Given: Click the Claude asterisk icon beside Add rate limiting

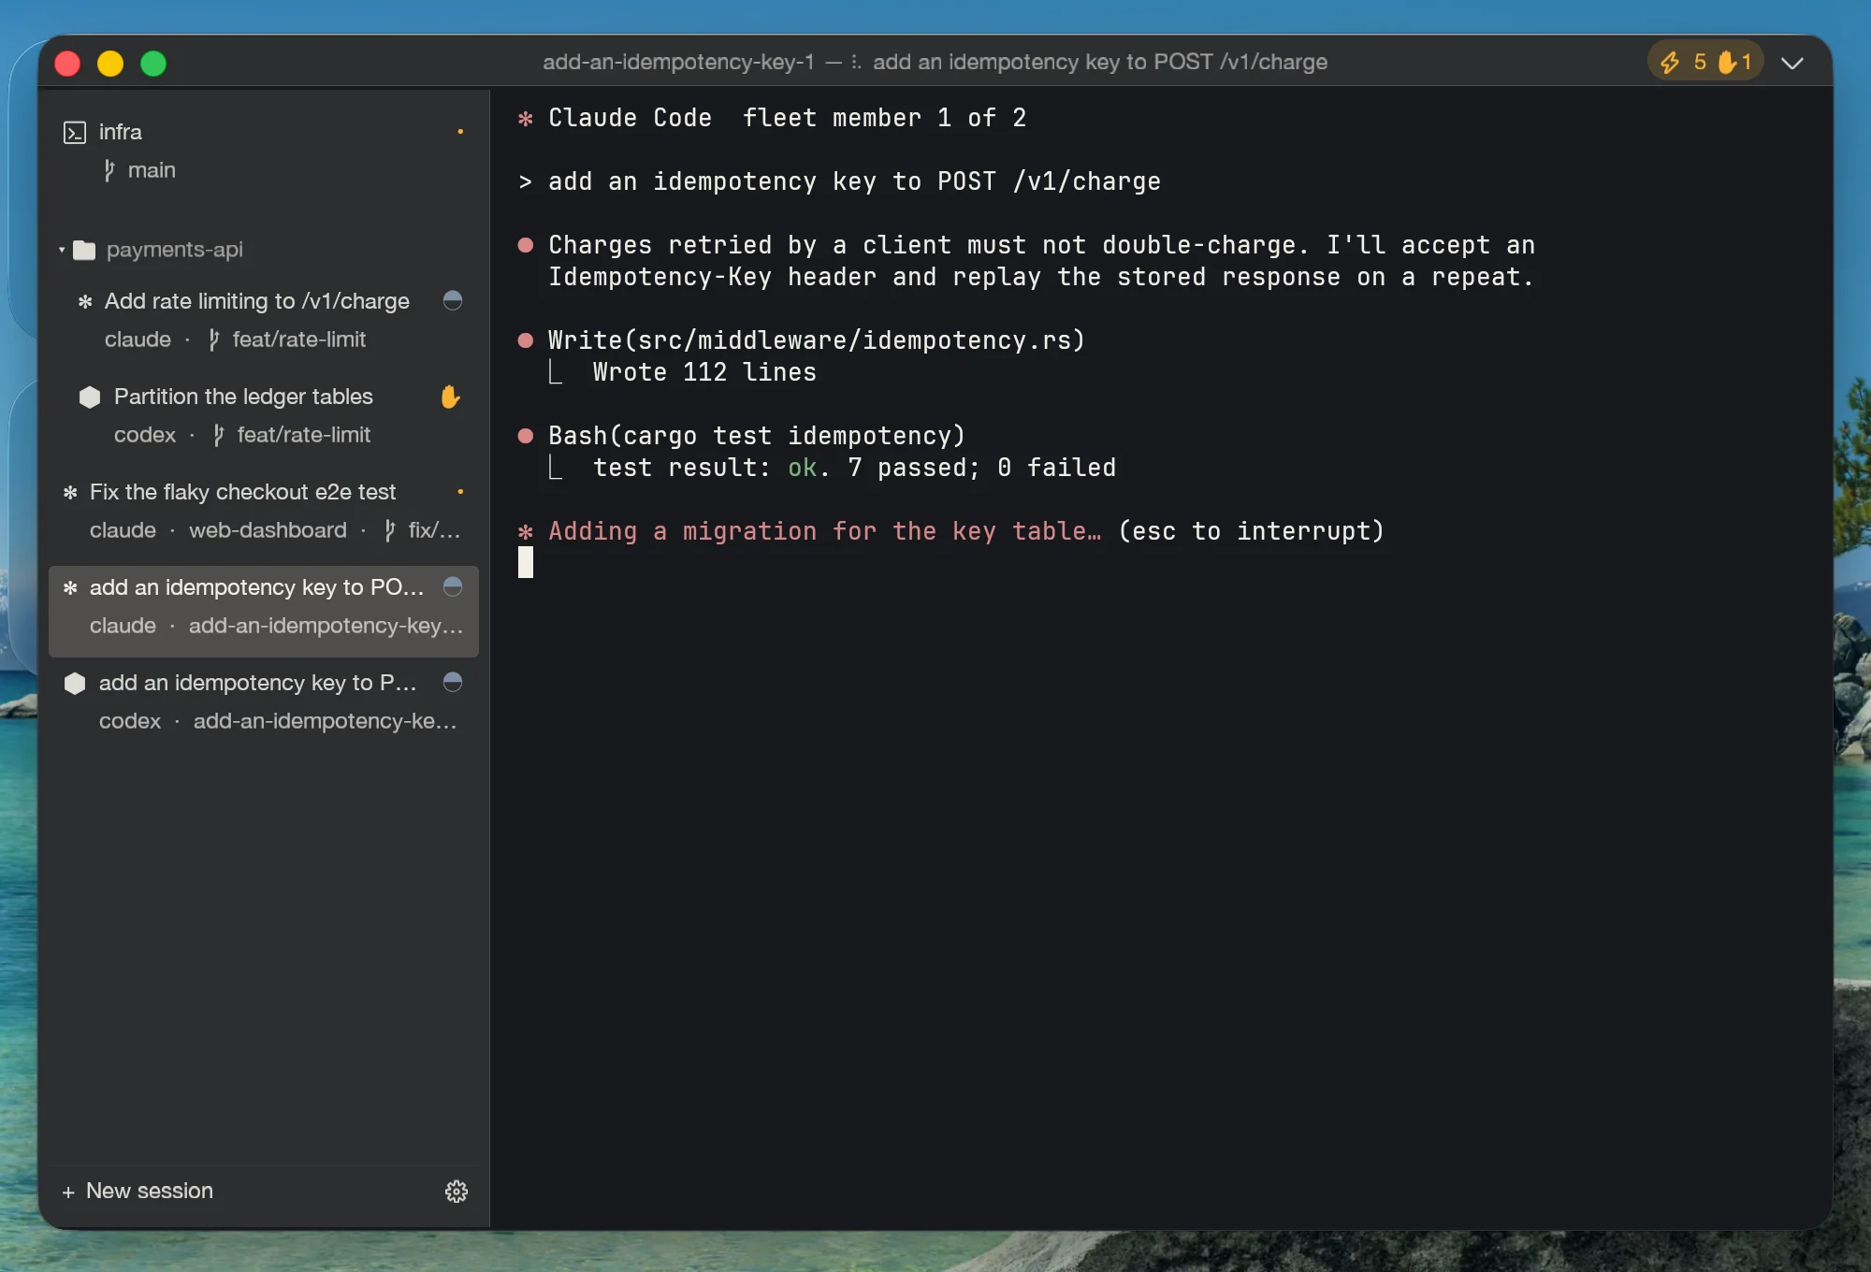Looking at the screenshot, I should point(85,301).
